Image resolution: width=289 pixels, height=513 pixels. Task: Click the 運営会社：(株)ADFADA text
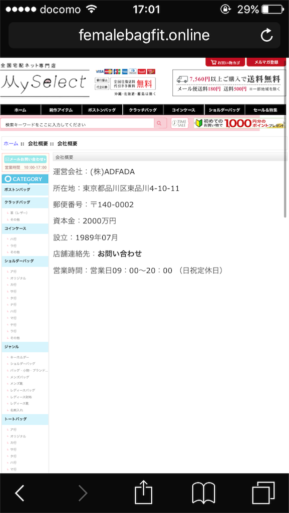pyautogui.click(x=94, y=172)
